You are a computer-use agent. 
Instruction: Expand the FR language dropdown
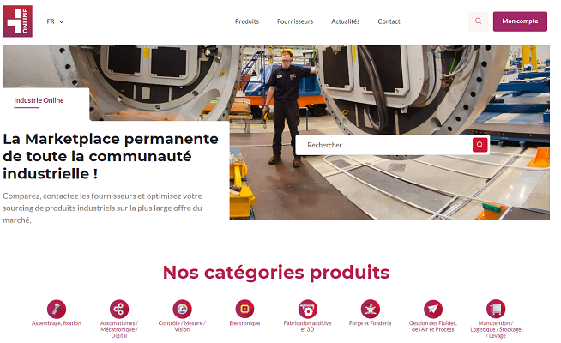[x=55, y=21]
